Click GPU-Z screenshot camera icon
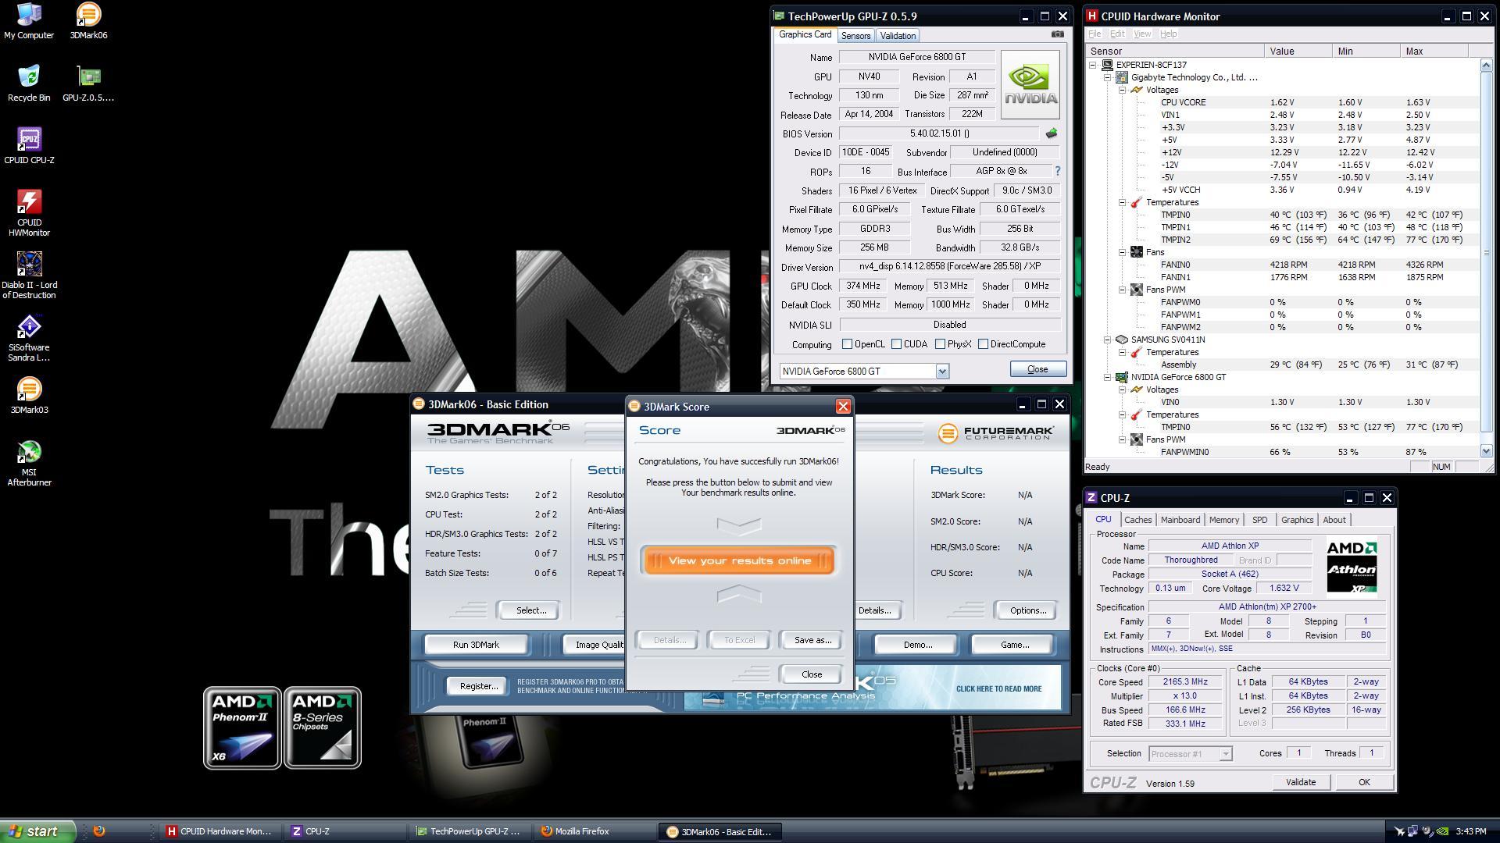The image size is (1500, 843). click(x=1057, y=34)
